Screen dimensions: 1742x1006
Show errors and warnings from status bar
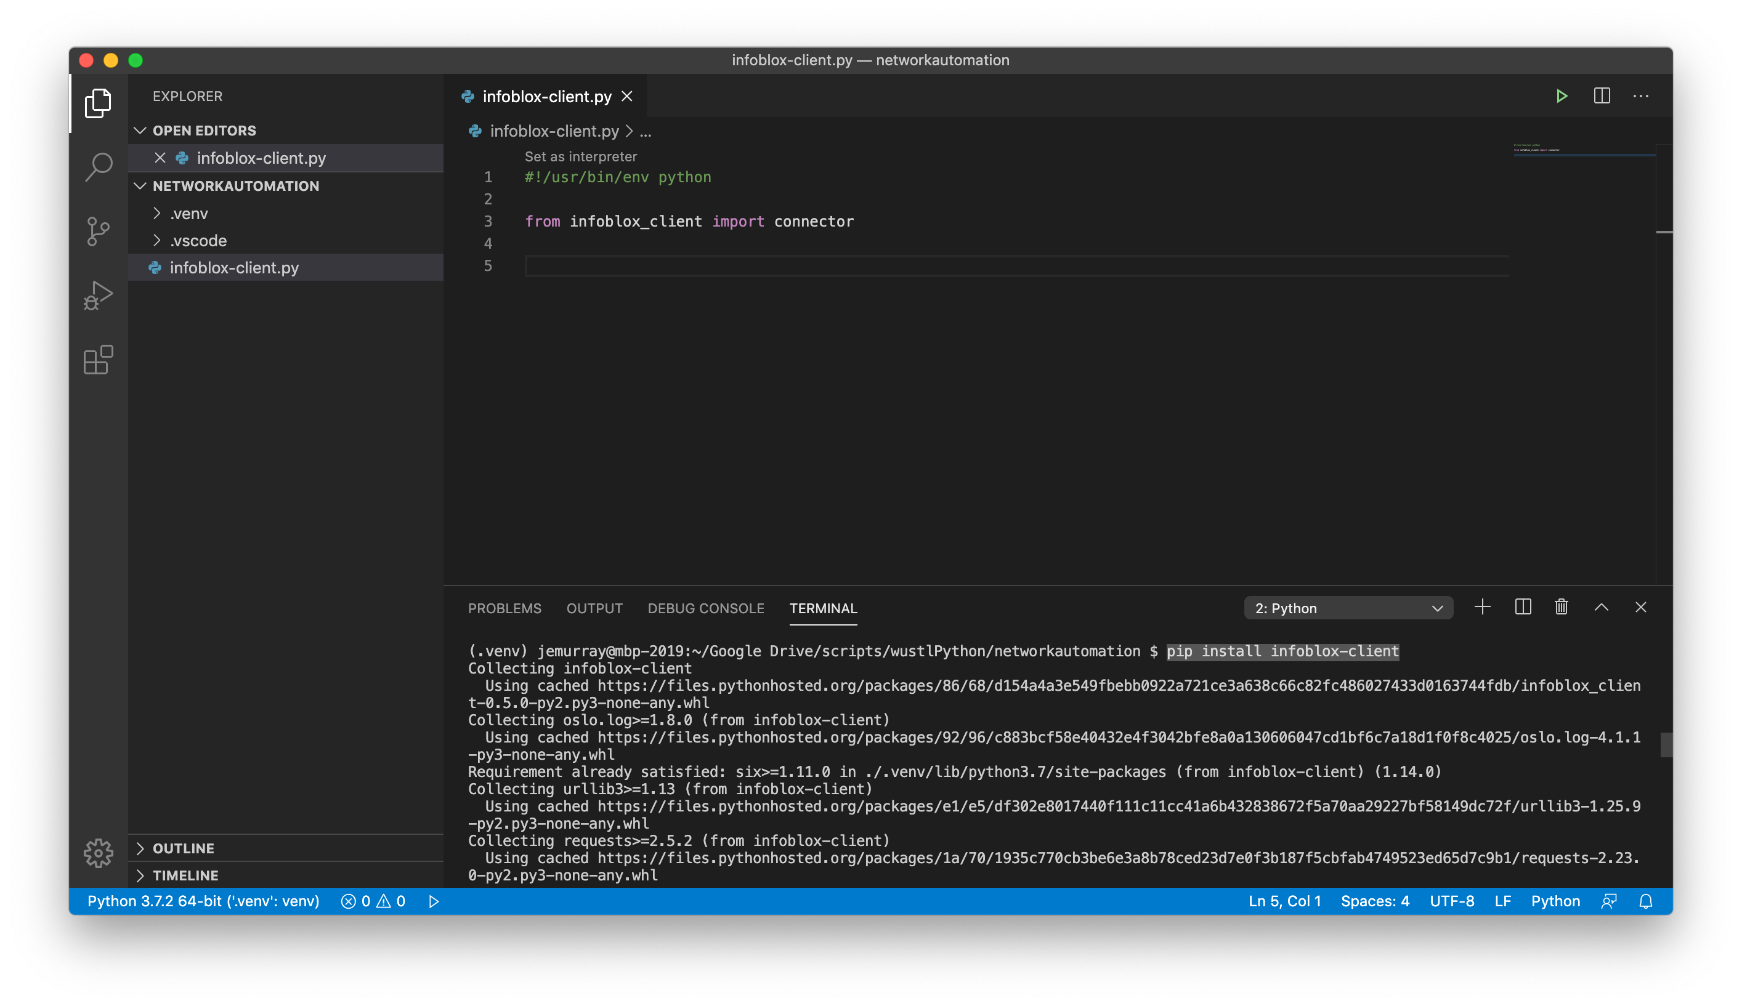373,901
